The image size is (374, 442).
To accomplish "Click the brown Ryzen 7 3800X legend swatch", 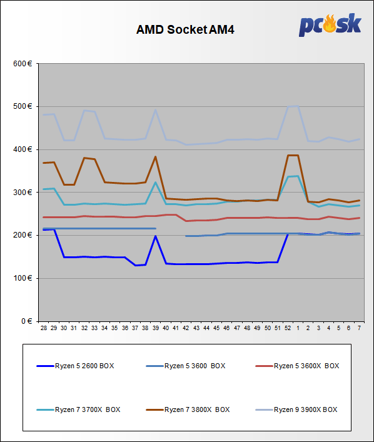I will click(154, 410).
